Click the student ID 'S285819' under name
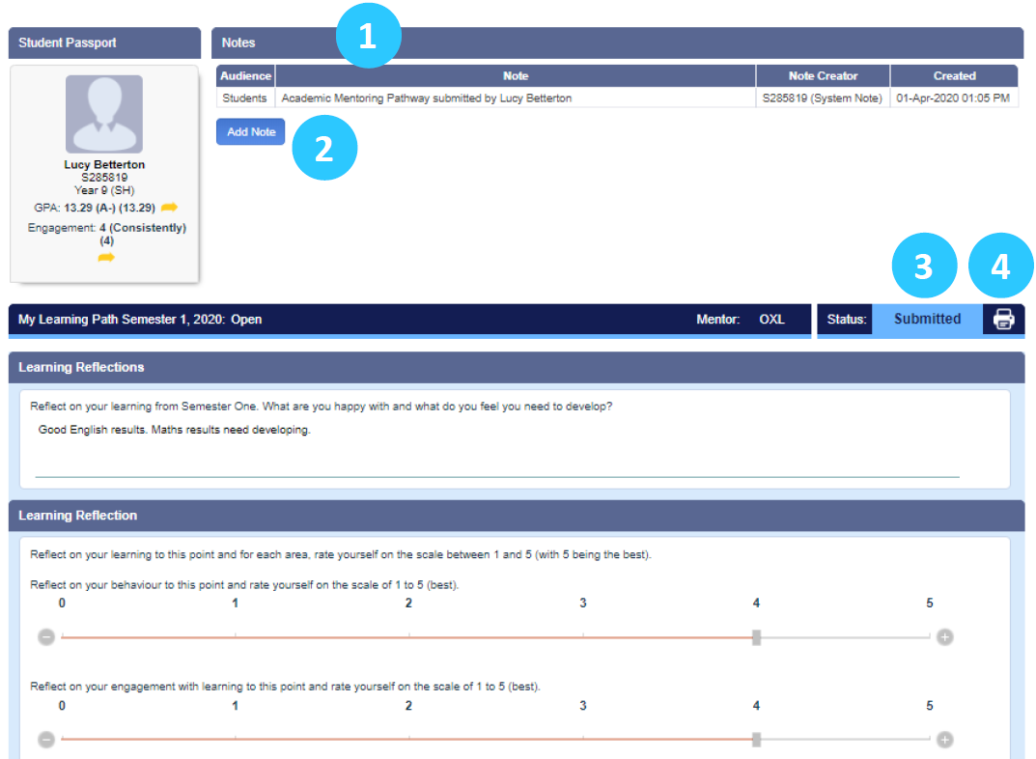Screen dimensions: 1036x759 104,177
